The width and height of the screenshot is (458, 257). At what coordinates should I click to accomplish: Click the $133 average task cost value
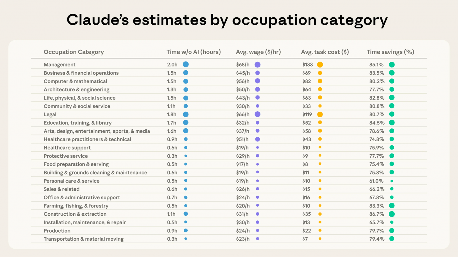tap(307, 65)
